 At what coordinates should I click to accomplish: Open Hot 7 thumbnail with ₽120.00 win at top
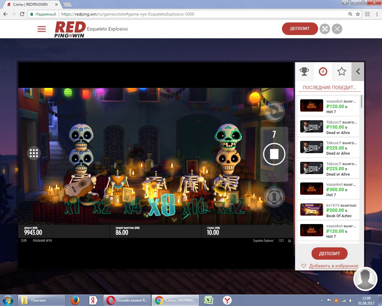tap(312, 106)
